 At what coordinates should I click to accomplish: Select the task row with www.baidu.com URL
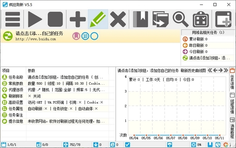[x=90, y=36]
